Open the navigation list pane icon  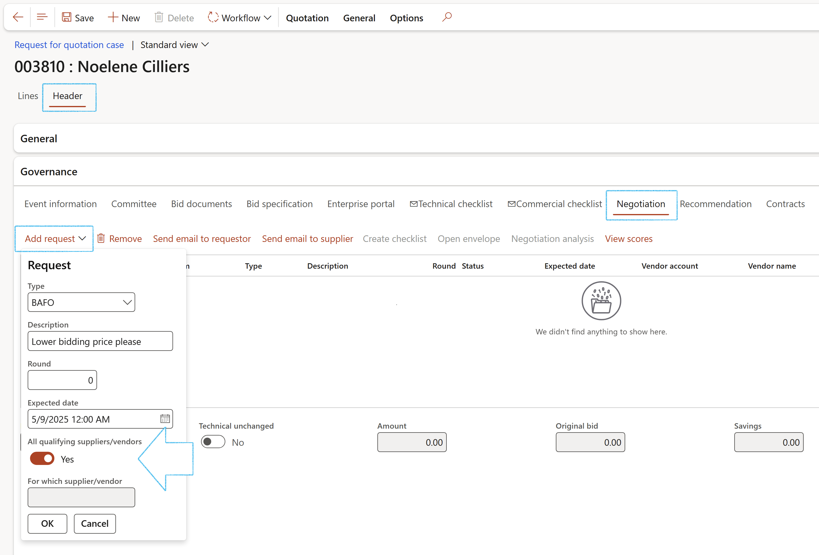click(x=42, y=17)
